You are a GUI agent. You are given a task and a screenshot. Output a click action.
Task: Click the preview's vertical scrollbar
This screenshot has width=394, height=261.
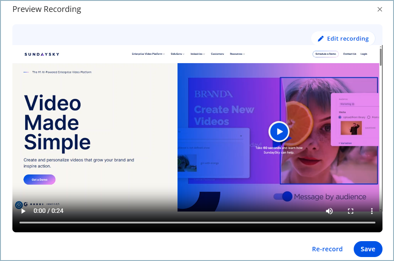(x=381, y=57)
